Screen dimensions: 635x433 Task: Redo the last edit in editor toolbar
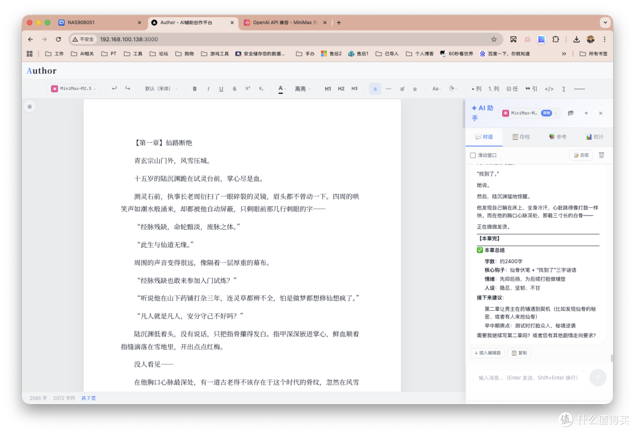(x=128, y=89)
